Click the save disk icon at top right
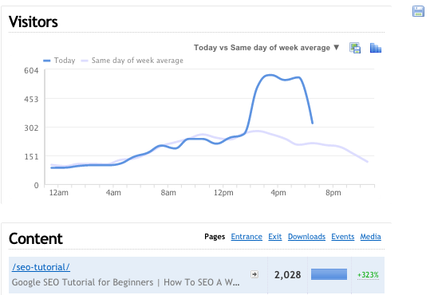430x295 pixels. click(x=418, y=11)
